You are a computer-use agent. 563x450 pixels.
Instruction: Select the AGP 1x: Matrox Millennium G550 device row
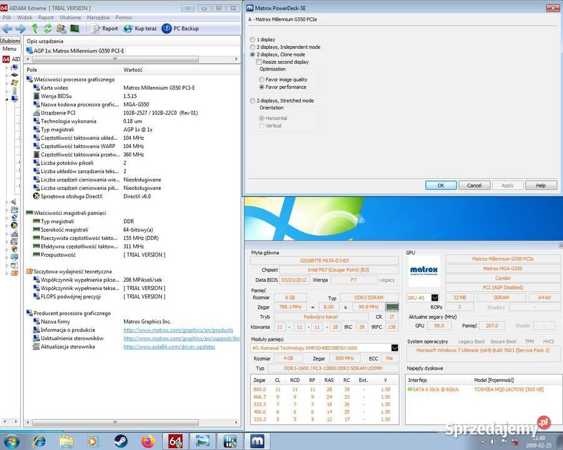tap(75, 51)
